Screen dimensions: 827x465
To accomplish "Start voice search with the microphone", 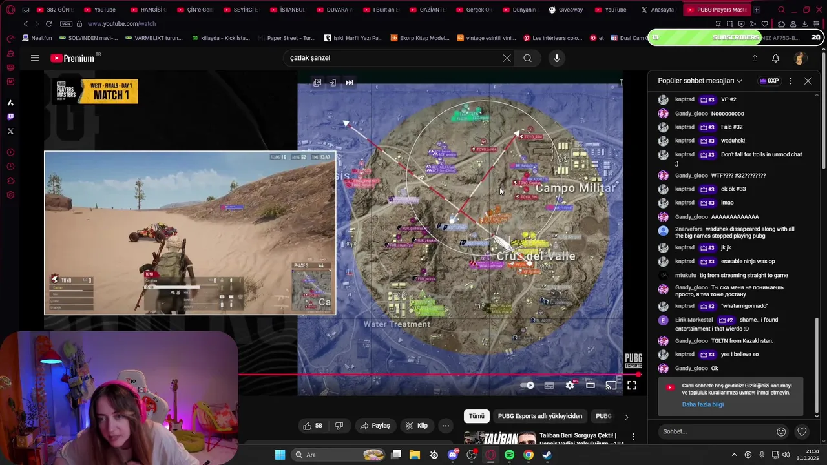I will coord(557,58).
